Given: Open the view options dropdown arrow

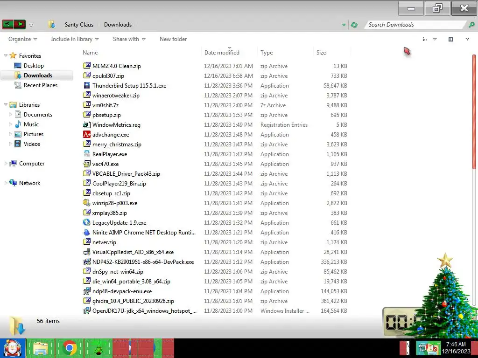Looking at the screenshot, I should point(435,39).
